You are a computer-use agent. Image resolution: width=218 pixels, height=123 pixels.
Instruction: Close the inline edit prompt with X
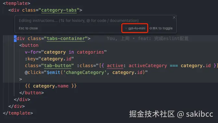pos(174,17)
